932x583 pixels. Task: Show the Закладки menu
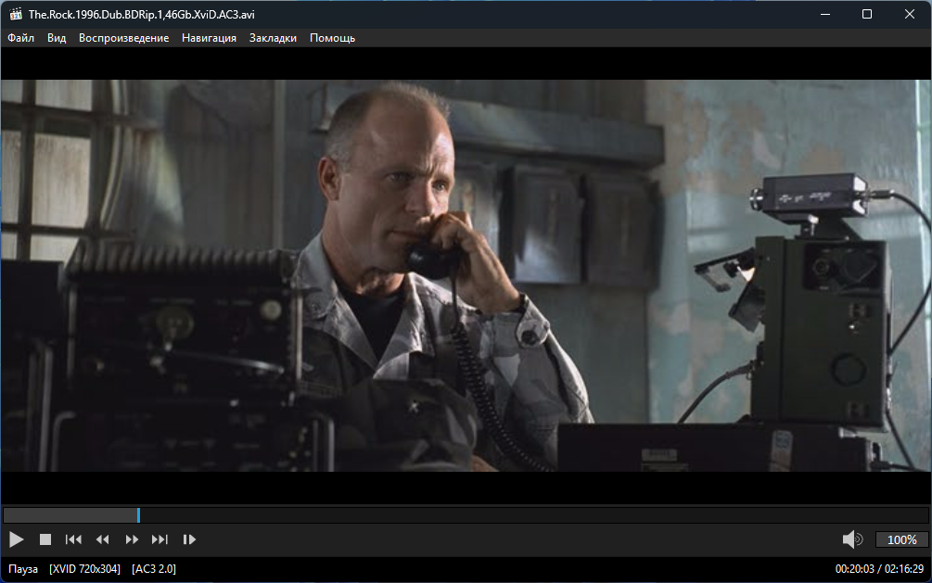[273, 38]
